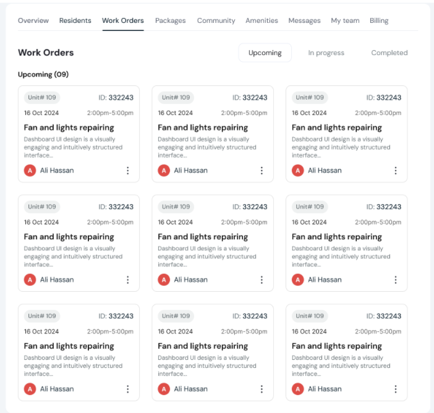
Task: Open three-dot menu on second row's right card
Action: [396, 280]
